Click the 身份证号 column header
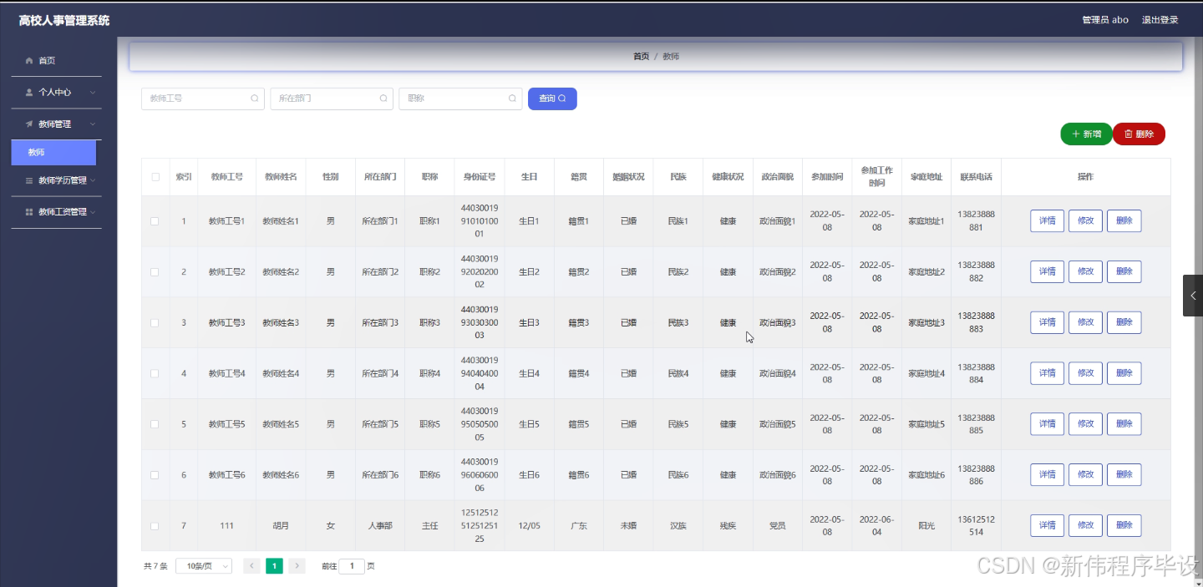This screenshot has height=587, width=1203. [x=480, y=177]
